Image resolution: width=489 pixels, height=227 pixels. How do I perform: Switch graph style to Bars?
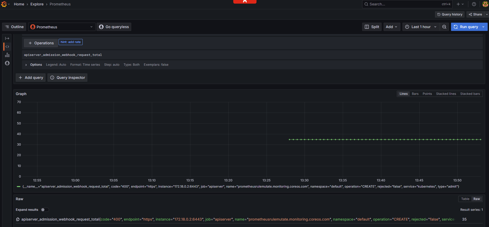[415, 94]
